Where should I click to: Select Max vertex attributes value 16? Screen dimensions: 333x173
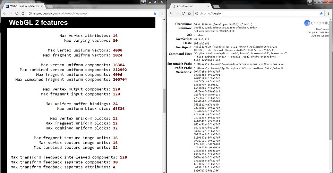tap(115, 36)
